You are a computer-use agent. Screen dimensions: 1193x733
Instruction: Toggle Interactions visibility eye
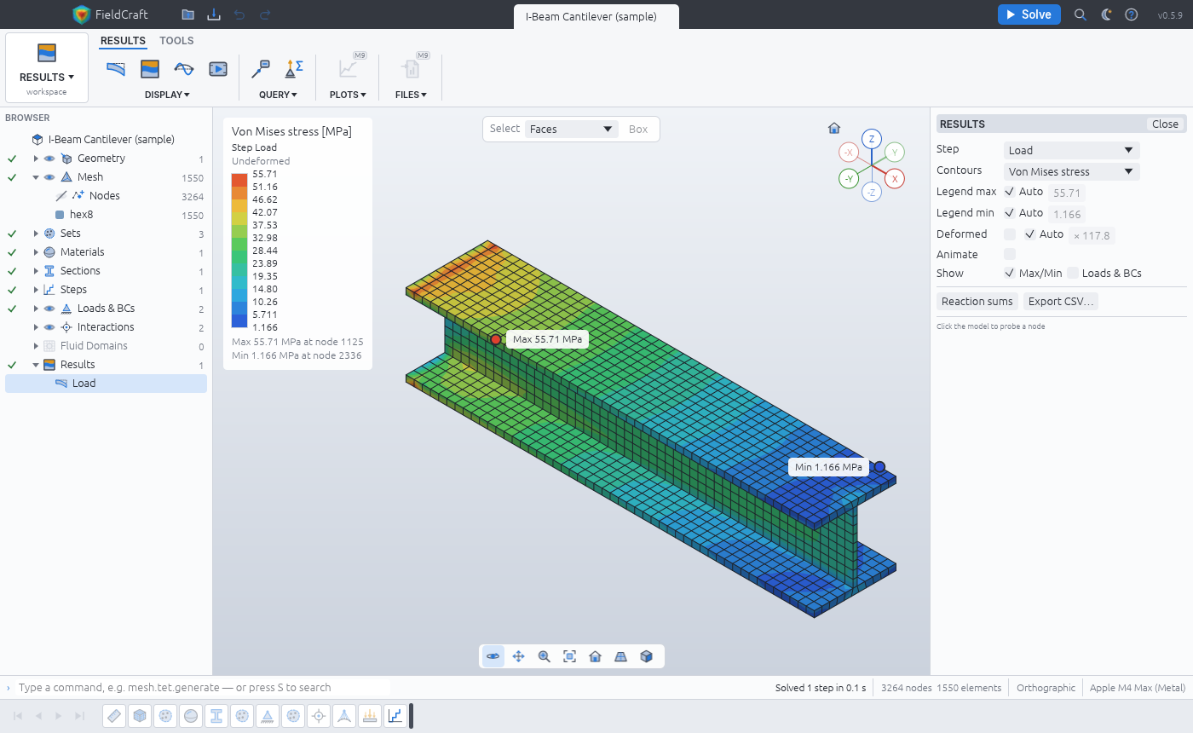pyautogui.click(x=49, y=327)
